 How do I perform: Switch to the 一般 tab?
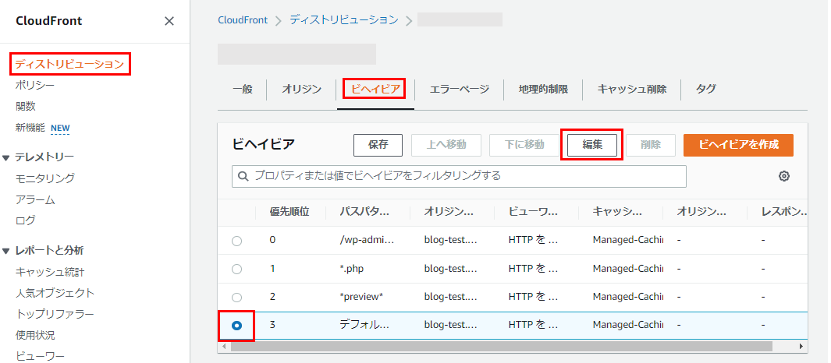pyautogui.click(x=242, y=89)
